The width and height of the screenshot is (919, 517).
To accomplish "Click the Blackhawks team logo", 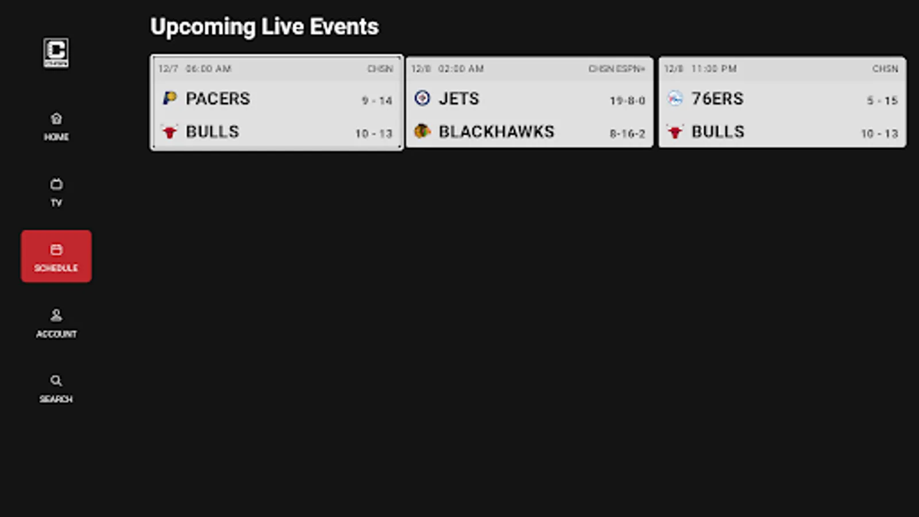I will [422, 132].
